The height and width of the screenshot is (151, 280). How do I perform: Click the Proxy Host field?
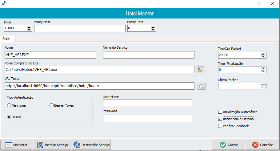(80, 29)
